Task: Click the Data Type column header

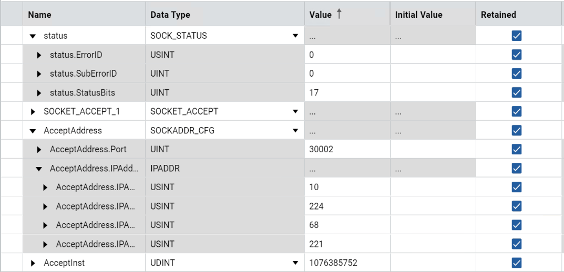Action: tap(170, 15)
